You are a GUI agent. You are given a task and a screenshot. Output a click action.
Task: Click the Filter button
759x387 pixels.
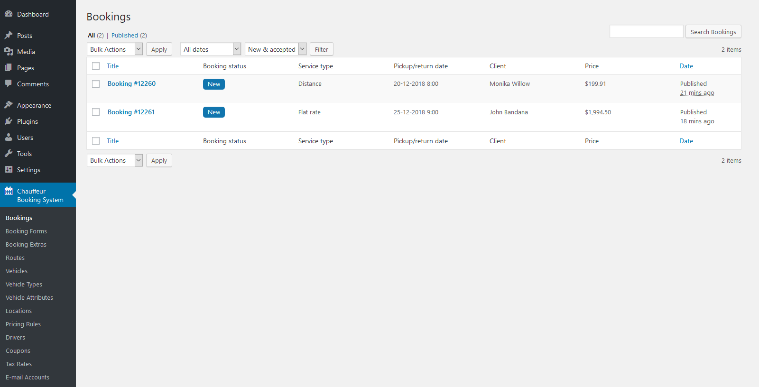point(322,49)
